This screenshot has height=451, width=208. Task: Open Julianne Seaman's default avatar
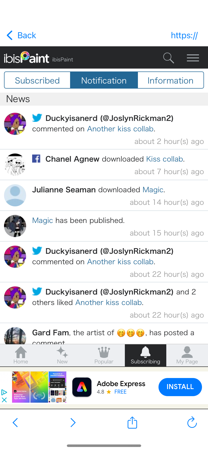pos(15,195)
